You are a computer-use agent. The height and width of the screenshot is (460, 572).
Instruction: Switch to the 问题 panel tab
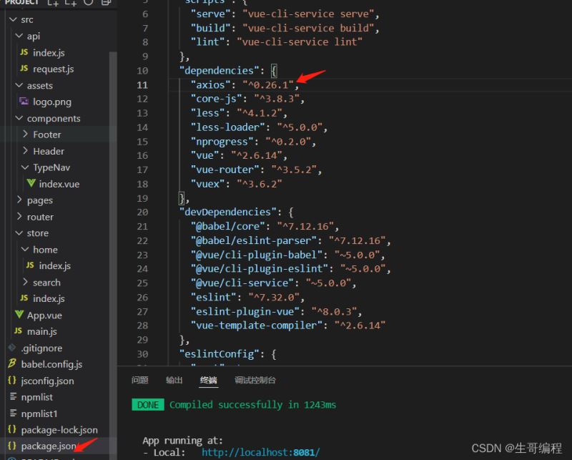point(140,380)
